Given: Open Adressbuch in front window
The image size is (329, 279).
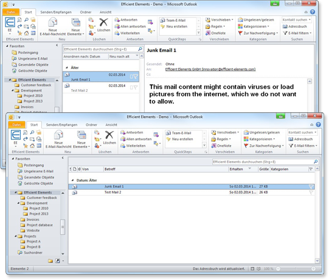Looking at the screenshot, I should tap(300, 139).
